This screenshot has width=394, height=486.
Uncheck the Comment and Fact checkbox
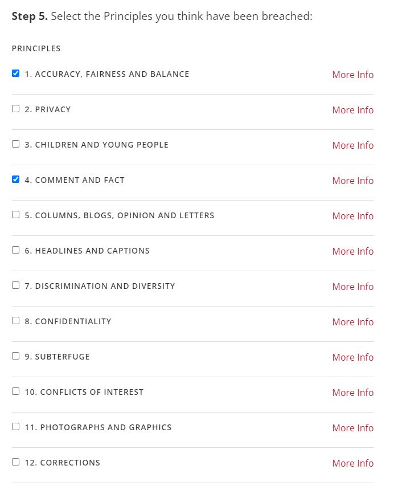15,179
